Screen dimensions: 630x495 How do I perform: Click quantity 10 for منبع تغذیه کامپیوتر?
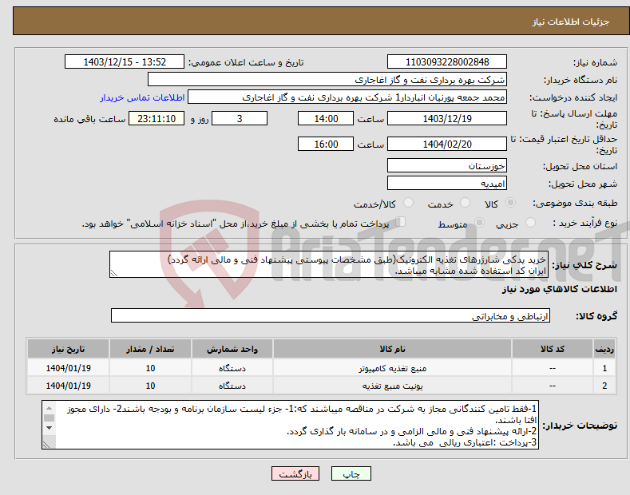pyautogui.click(x=150, y=368)
